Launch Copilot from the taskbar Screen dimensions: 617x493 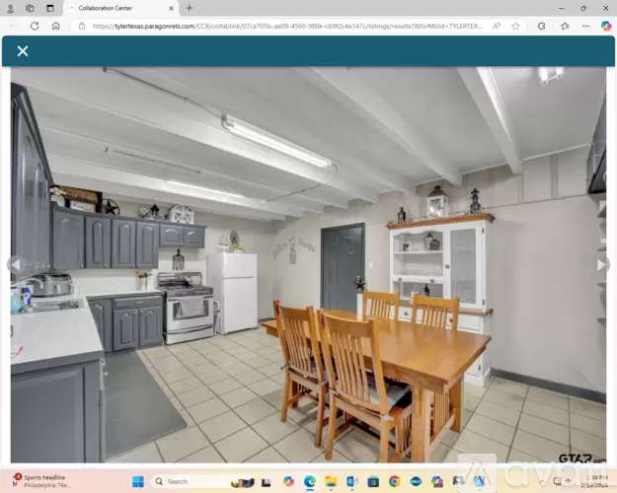(x=288, y=481)
